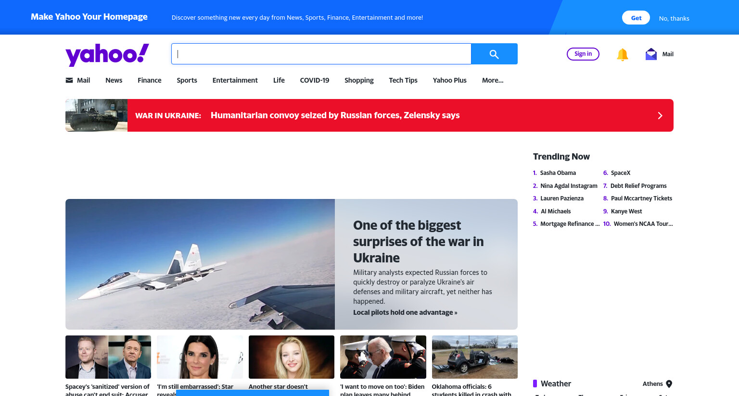Click 'Local pilots hold one advantage' link
The height and width of the screenshot is (396, 739).
pos(405,312)
